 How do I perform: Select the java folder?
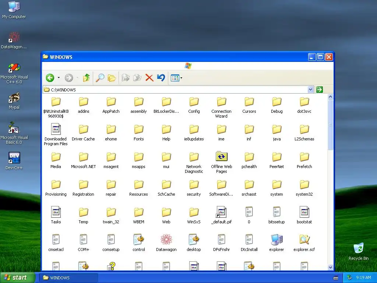coord(276,133)
